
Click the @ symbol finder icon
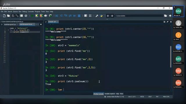click(26, 16)
